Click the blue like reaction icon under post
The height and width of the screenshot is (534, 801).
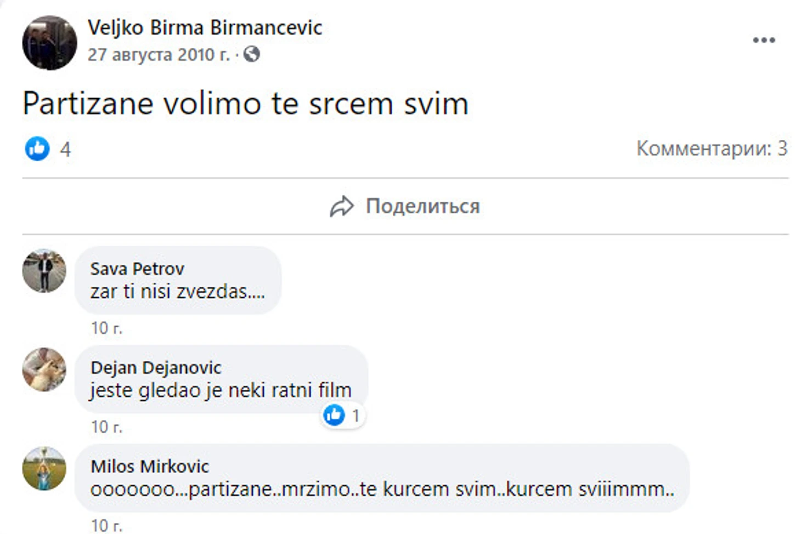pos(37,149)
